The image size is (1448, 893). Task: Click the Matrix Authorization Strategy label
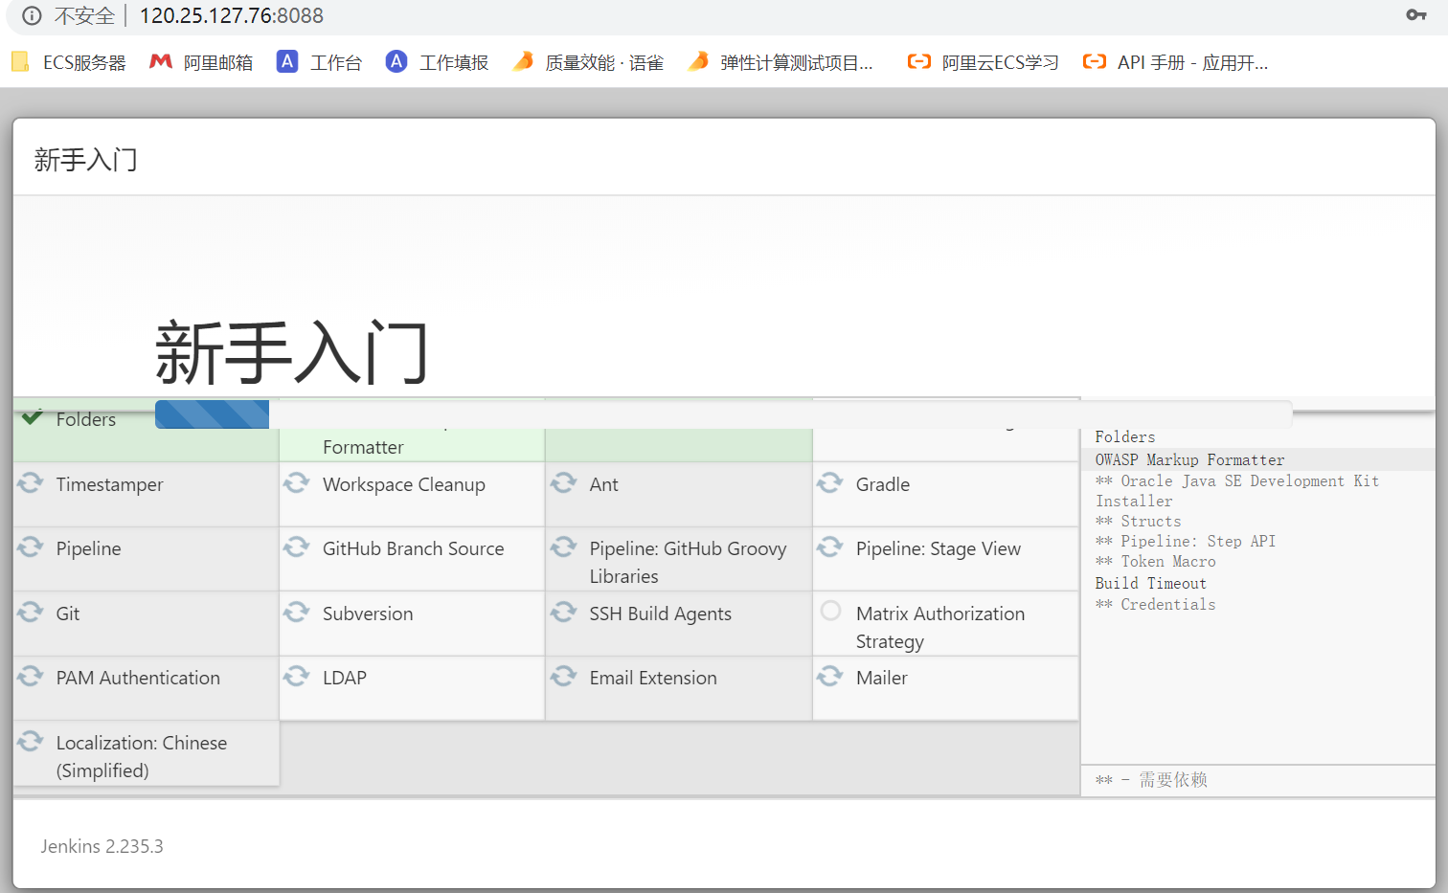point(940,627)
